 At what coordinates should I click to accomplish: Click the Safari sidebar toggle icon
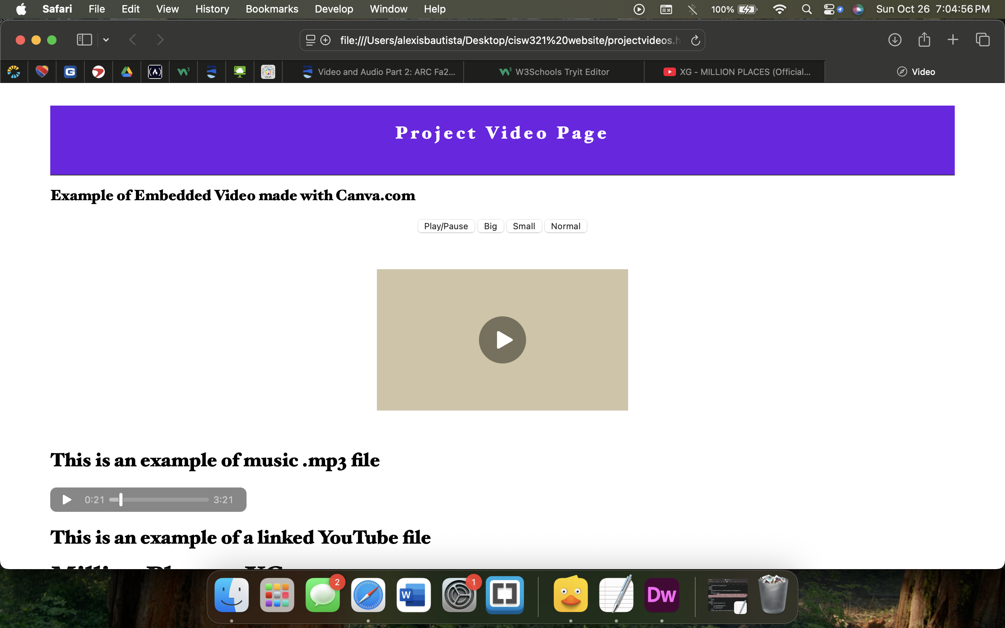click(x=84, y=40)
